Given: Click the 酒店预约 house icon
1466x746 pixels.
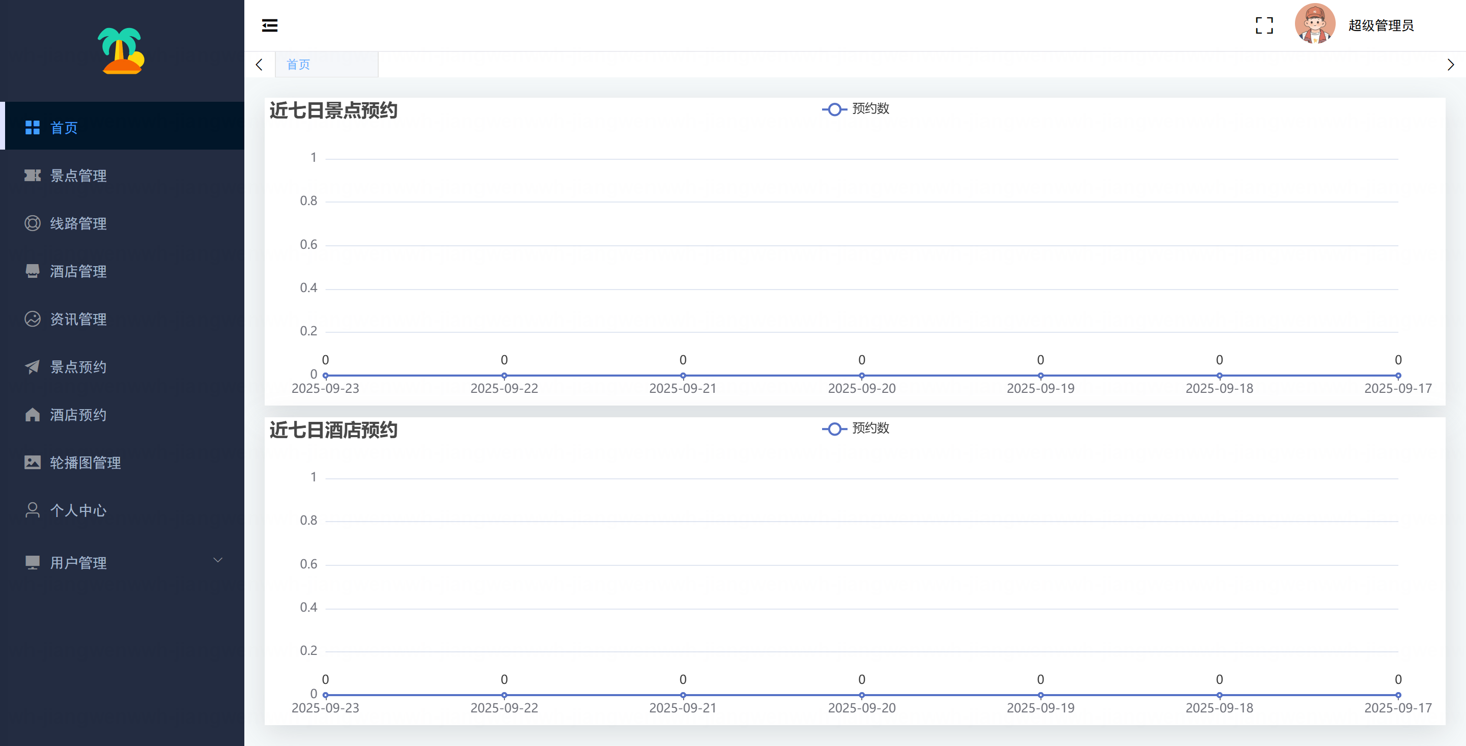Looking at the screenshot, I should 33,415.
